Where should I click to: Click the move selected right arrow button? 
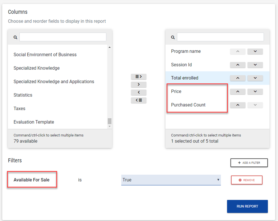pyautogui.click(x=139, y=84)
